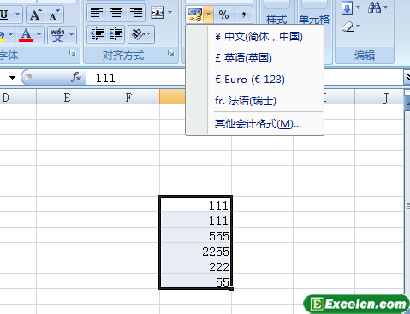Open font color dropdown arrow
The height and width of the screenshot is (314, 410).
click(x=39, y=35)
